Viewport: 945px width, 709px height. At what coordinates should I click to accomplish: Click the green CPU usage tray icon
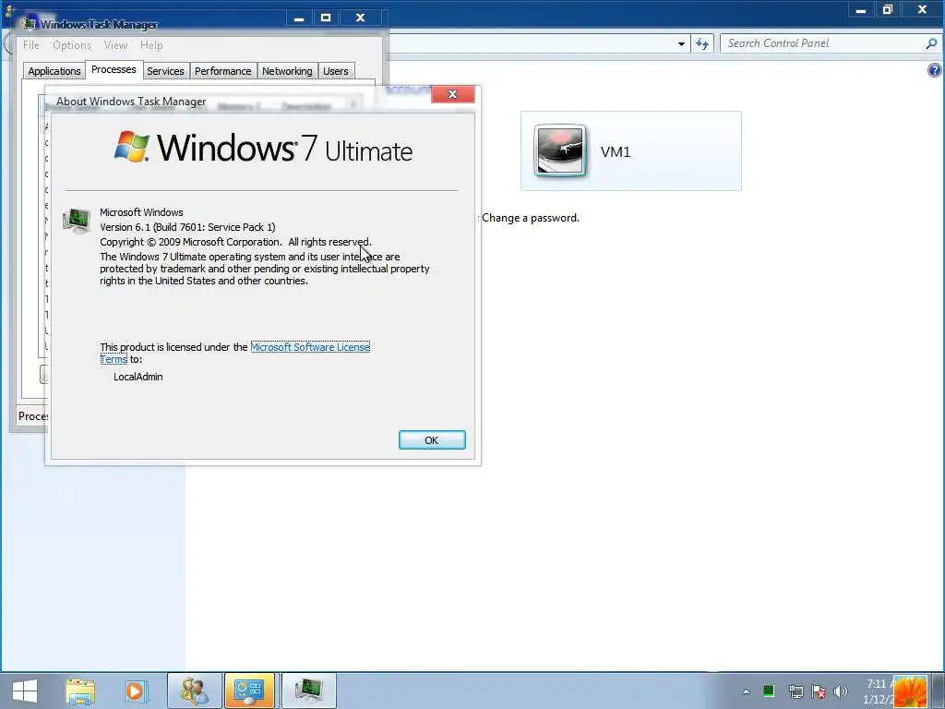(x=769, y=691)
